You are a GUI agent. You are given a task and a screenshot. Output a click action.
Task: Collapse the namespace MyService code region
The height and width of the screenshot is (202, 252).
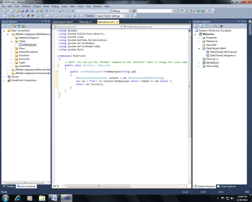58,56
